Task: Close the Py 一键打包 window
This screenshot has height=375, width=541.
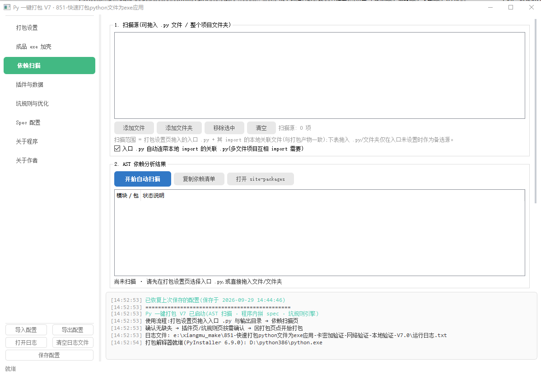Action: click(x=532, y=7)
